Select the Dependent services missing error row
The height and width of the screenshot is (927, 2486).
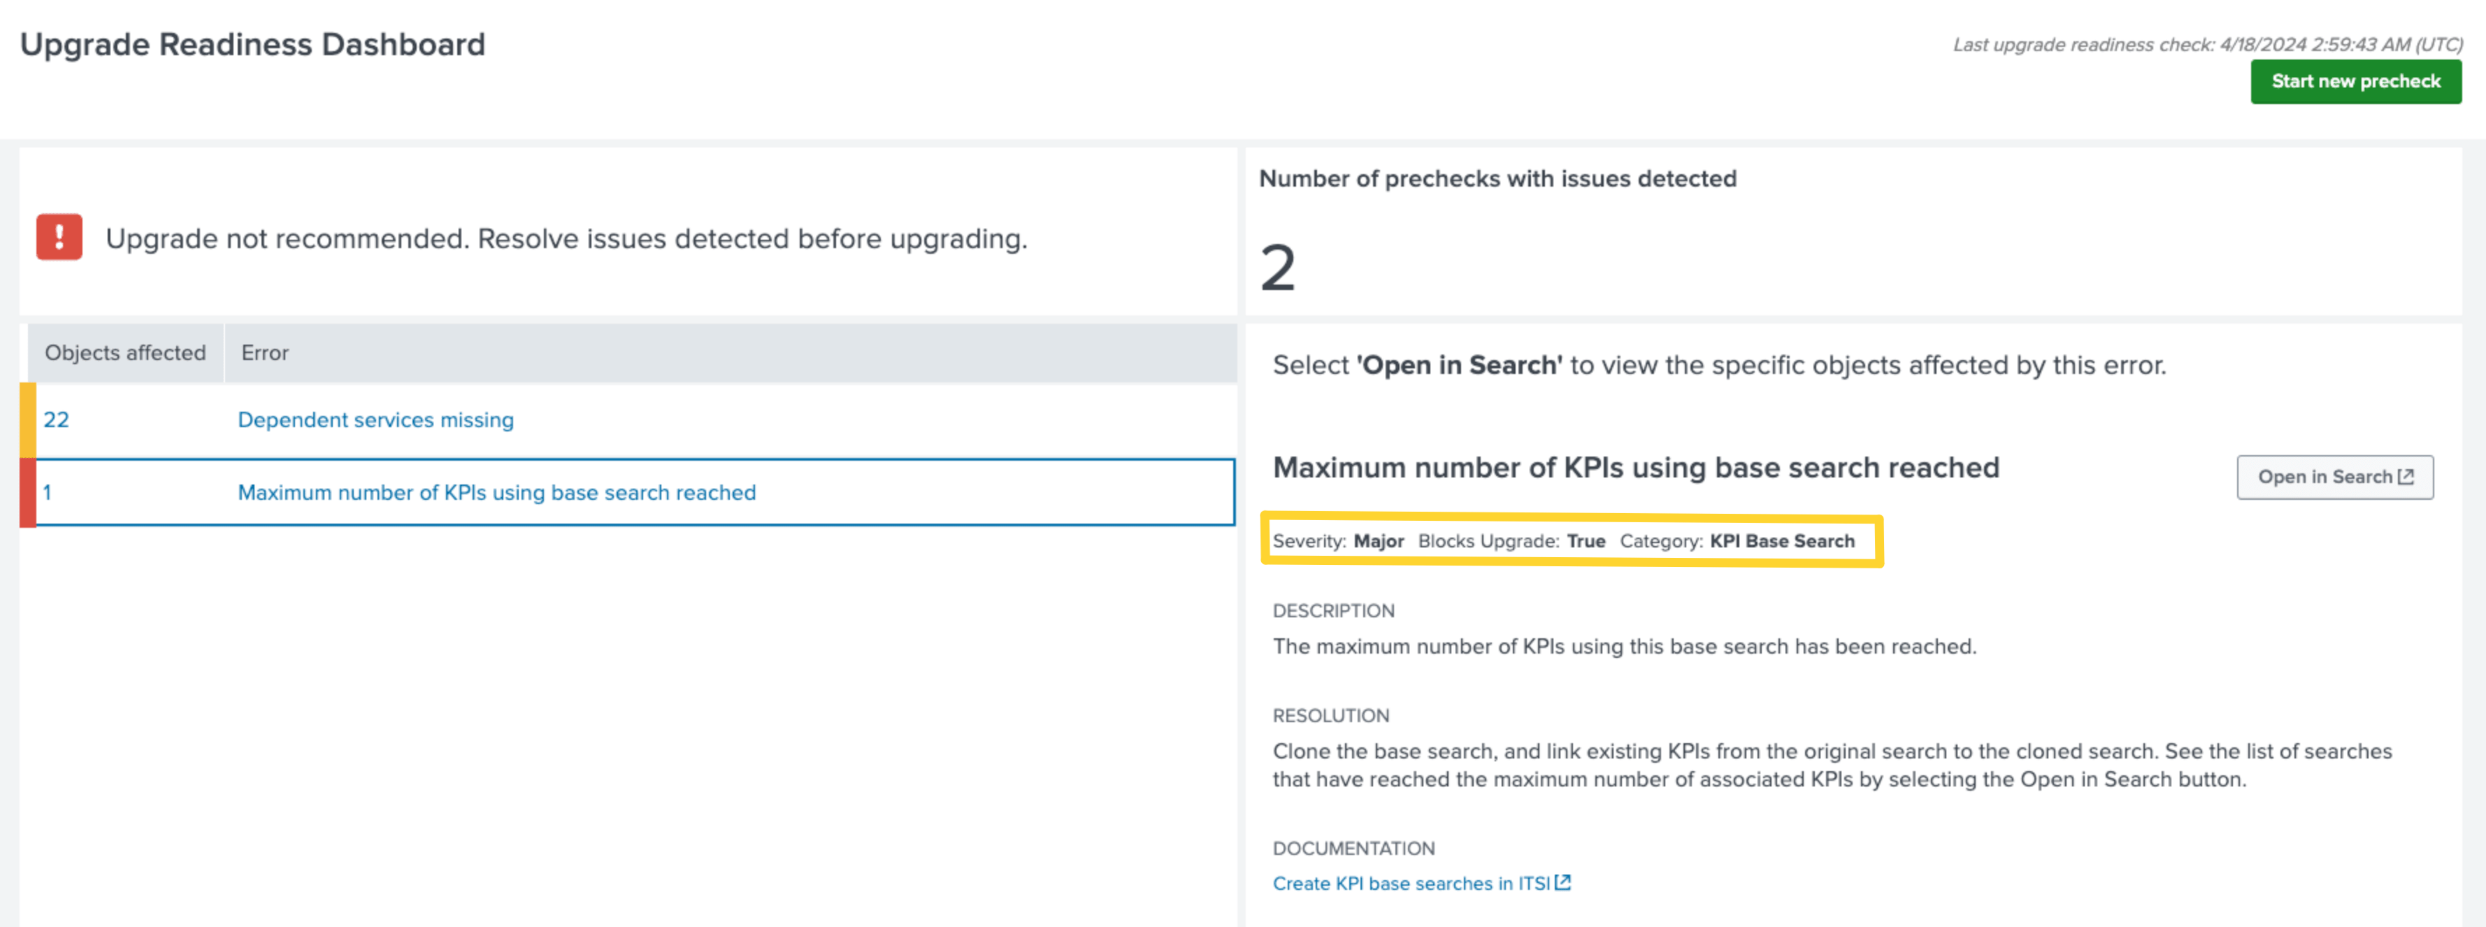(x=375, y=419)
